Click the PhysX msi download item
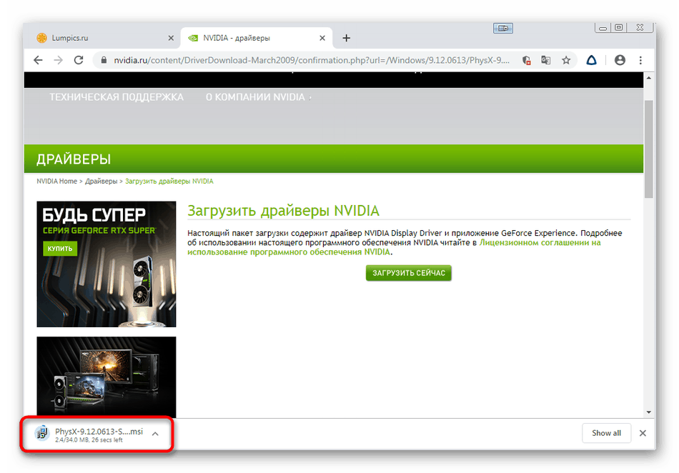 (x=99, y=434)
